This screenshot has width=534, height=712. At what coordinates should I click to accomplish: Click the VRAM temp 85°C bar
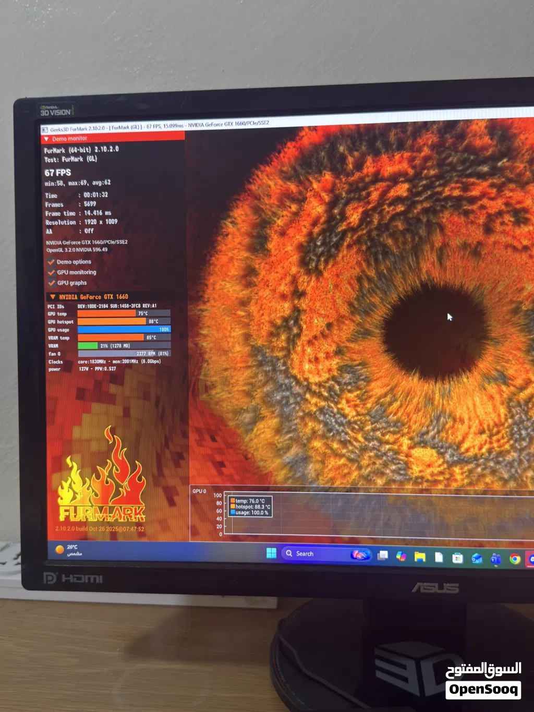click(124, 337)
